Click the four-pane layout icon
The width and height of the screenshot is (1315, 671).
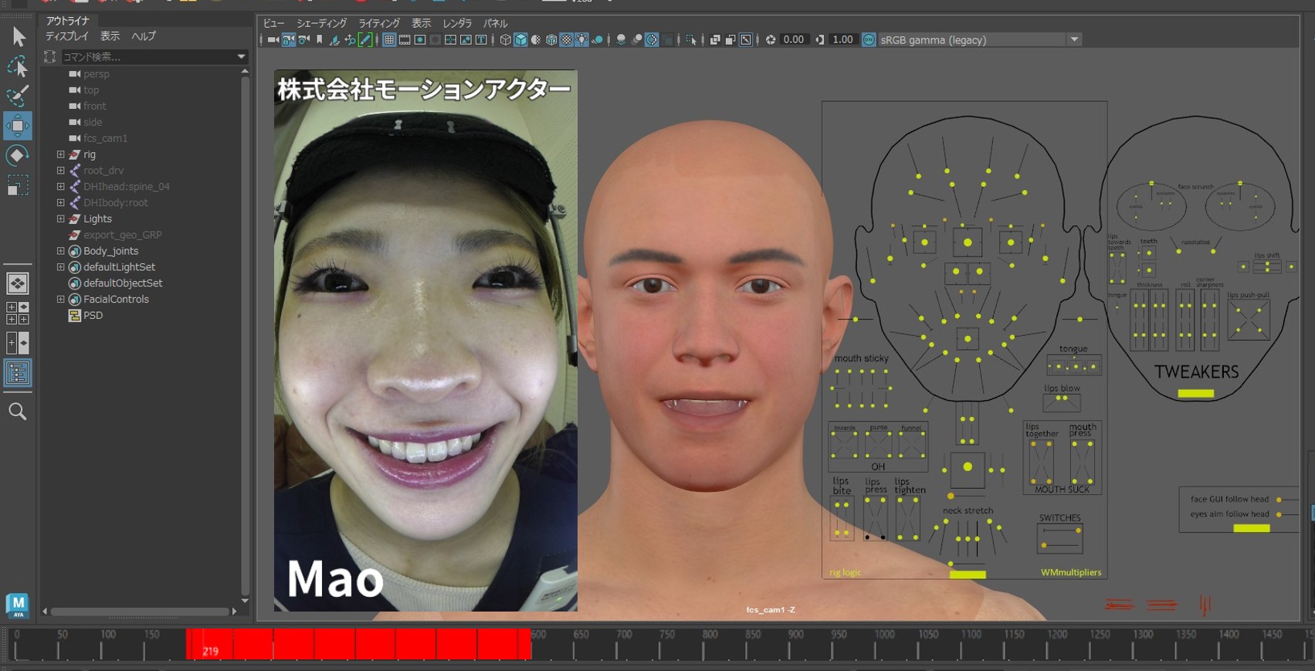tap(18, 313)
